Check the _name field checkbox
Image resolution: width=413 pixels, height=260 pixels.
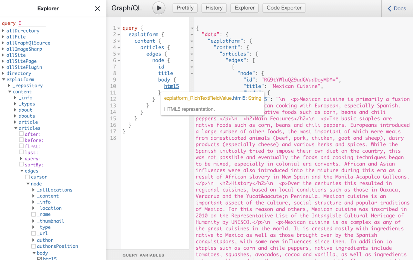[34, 215]
